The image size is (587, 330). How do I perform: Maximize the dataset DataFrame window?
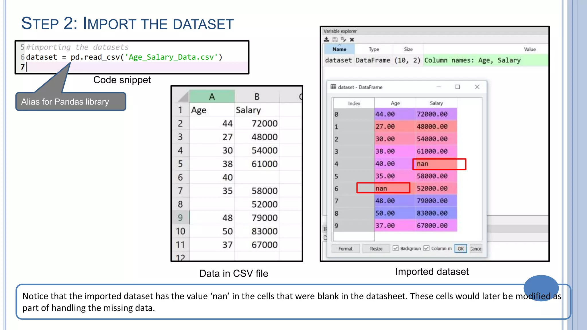pyautogui.click(x=458, y=87)
